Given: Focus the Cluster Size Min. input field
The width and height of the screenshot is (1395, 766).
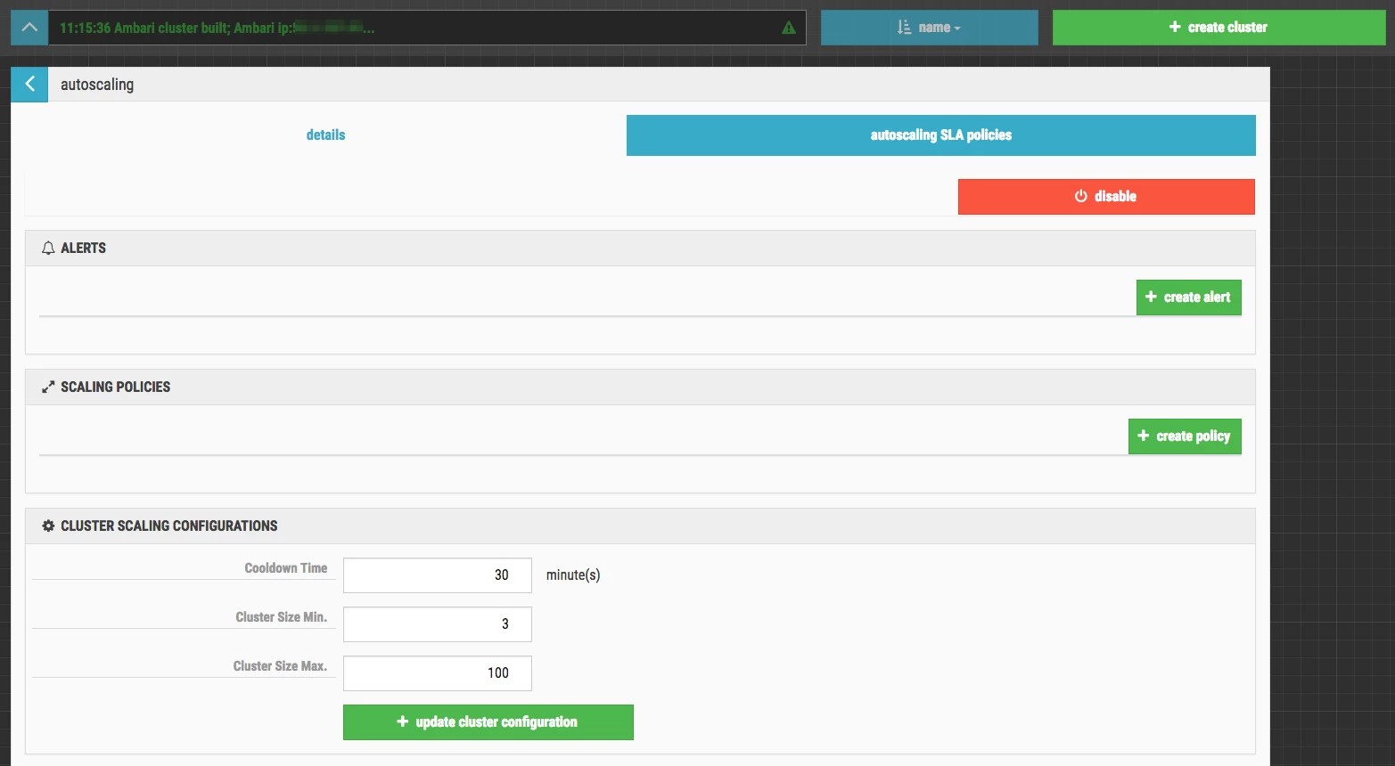Looking at the screenshot, I should click(438, 624).
